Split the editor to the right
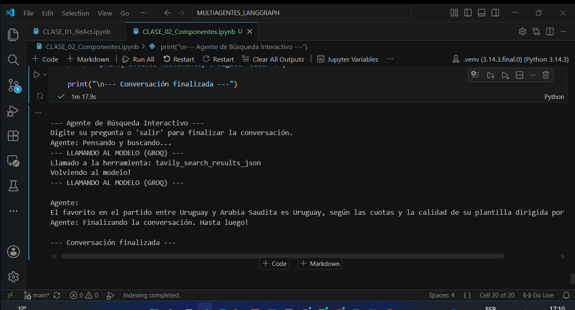This screenshot has height=310, width=575. pos(550,31)
